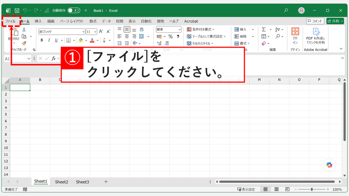349x196 pixels.
Task: Click the Save icon in title bar
Action: 17,11
